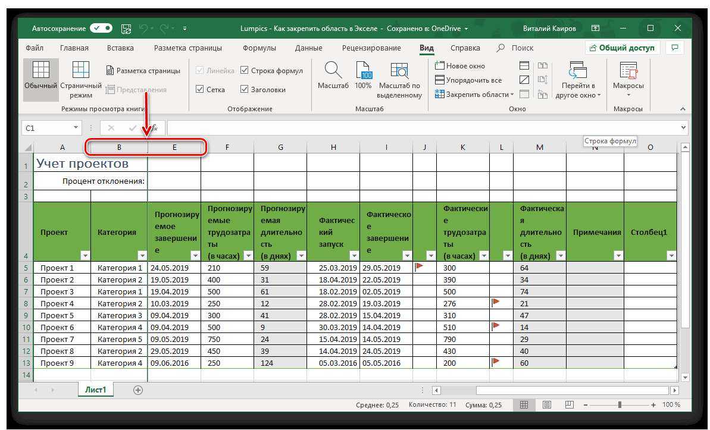Select Normal view icon in status bar
710x430 pixels.
coord(524,404)
